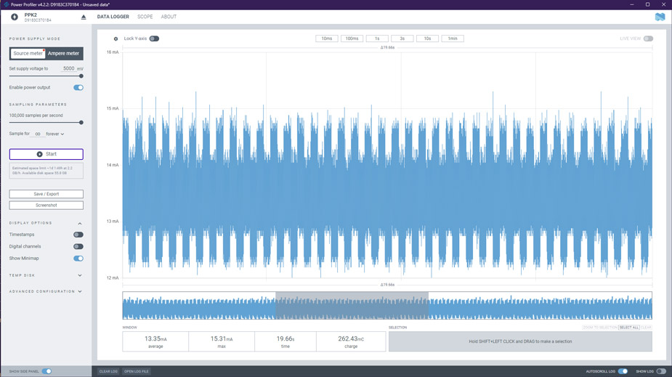Toggle the Lock Y-axis switch
Viewport: 672px width, 377px height.
[154, 38]
